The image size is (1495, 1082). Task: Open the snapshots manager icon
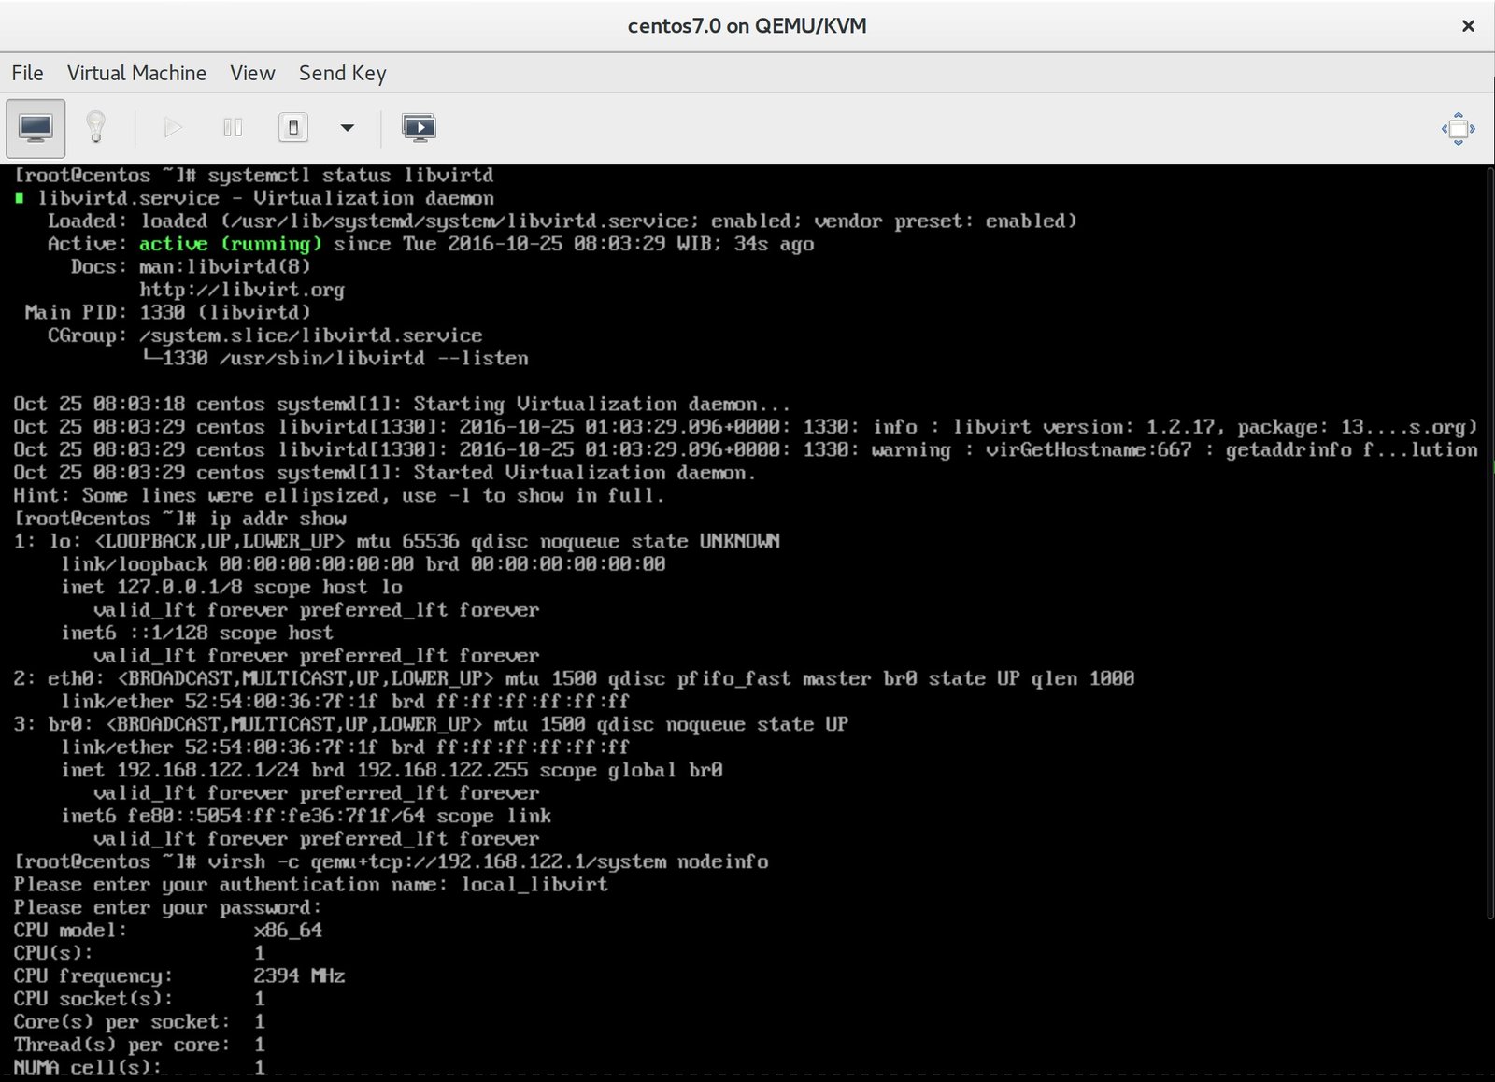(419, 128)
